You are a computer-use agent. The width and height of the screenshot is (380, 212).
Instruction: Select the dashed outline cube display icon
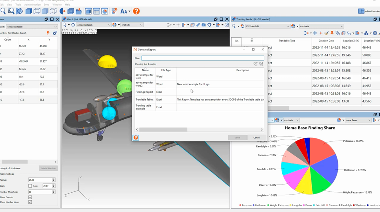[x=53, y=11]
